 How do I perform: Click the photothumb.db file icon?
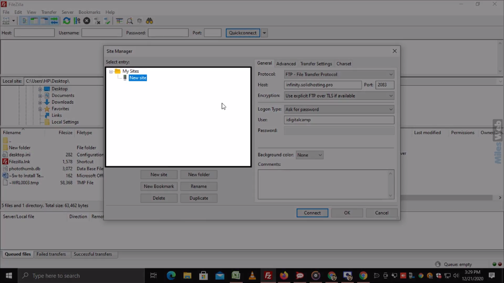[x=5, y=169]
